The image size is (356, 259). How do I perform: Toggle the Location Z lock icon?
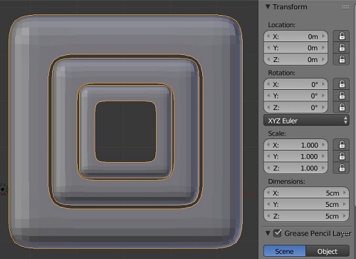[x=341, y=59]
